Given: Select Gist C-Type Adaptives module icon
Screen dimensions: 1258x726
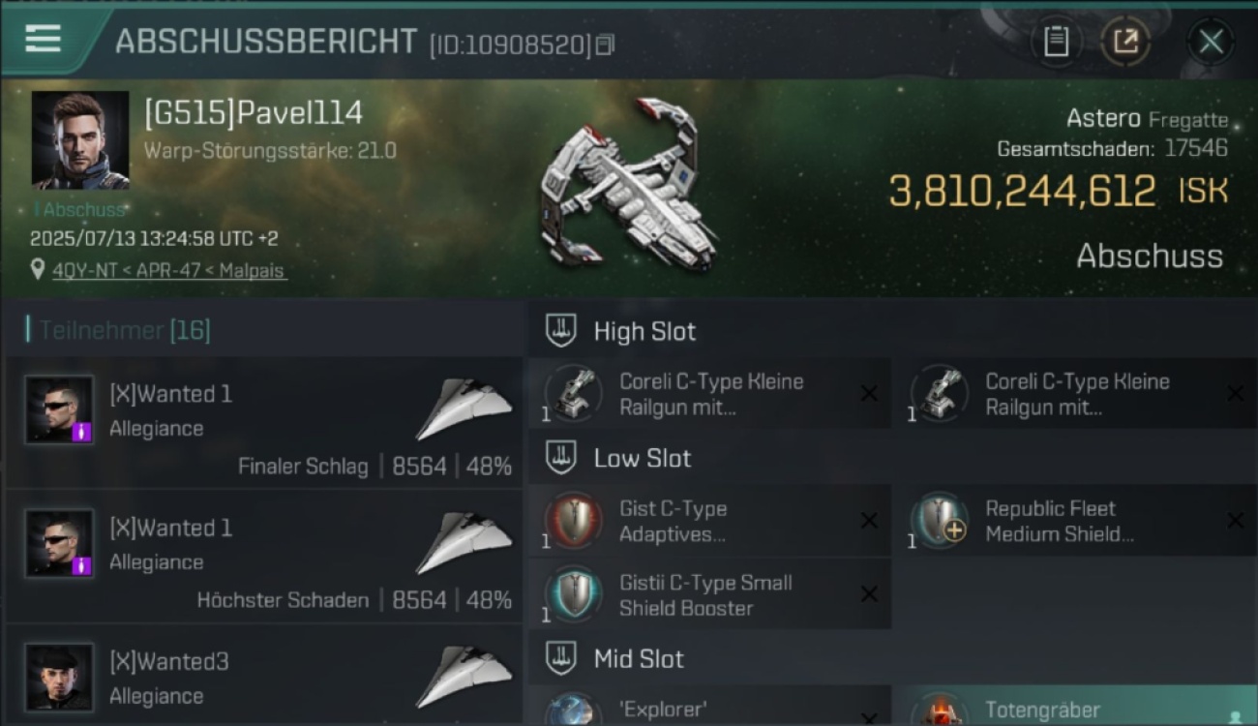Looking at the screenshot, I should pyautogui.click(x=573, y=521).
